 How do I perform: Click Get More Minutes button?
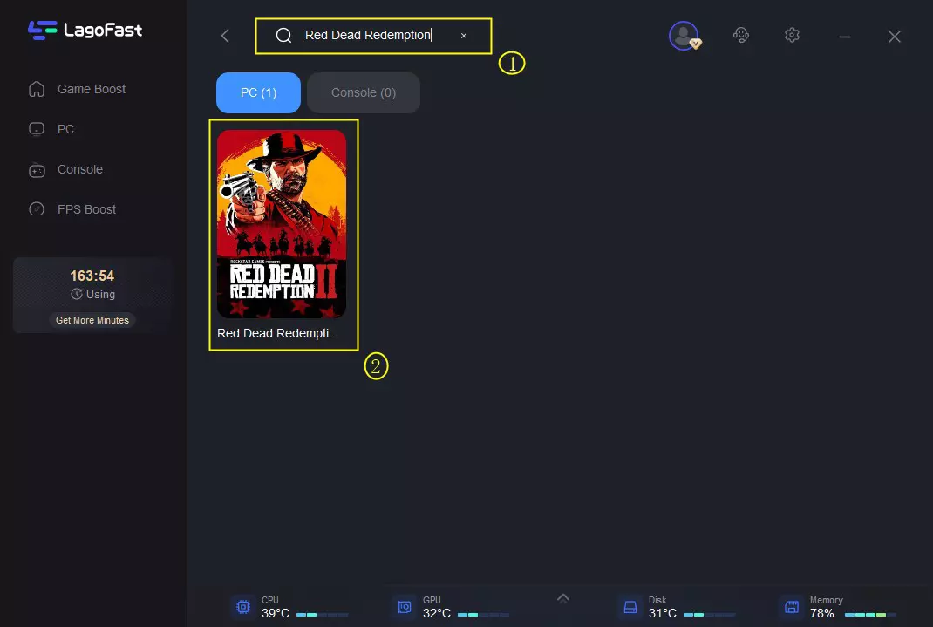click(x=92, y=320)
